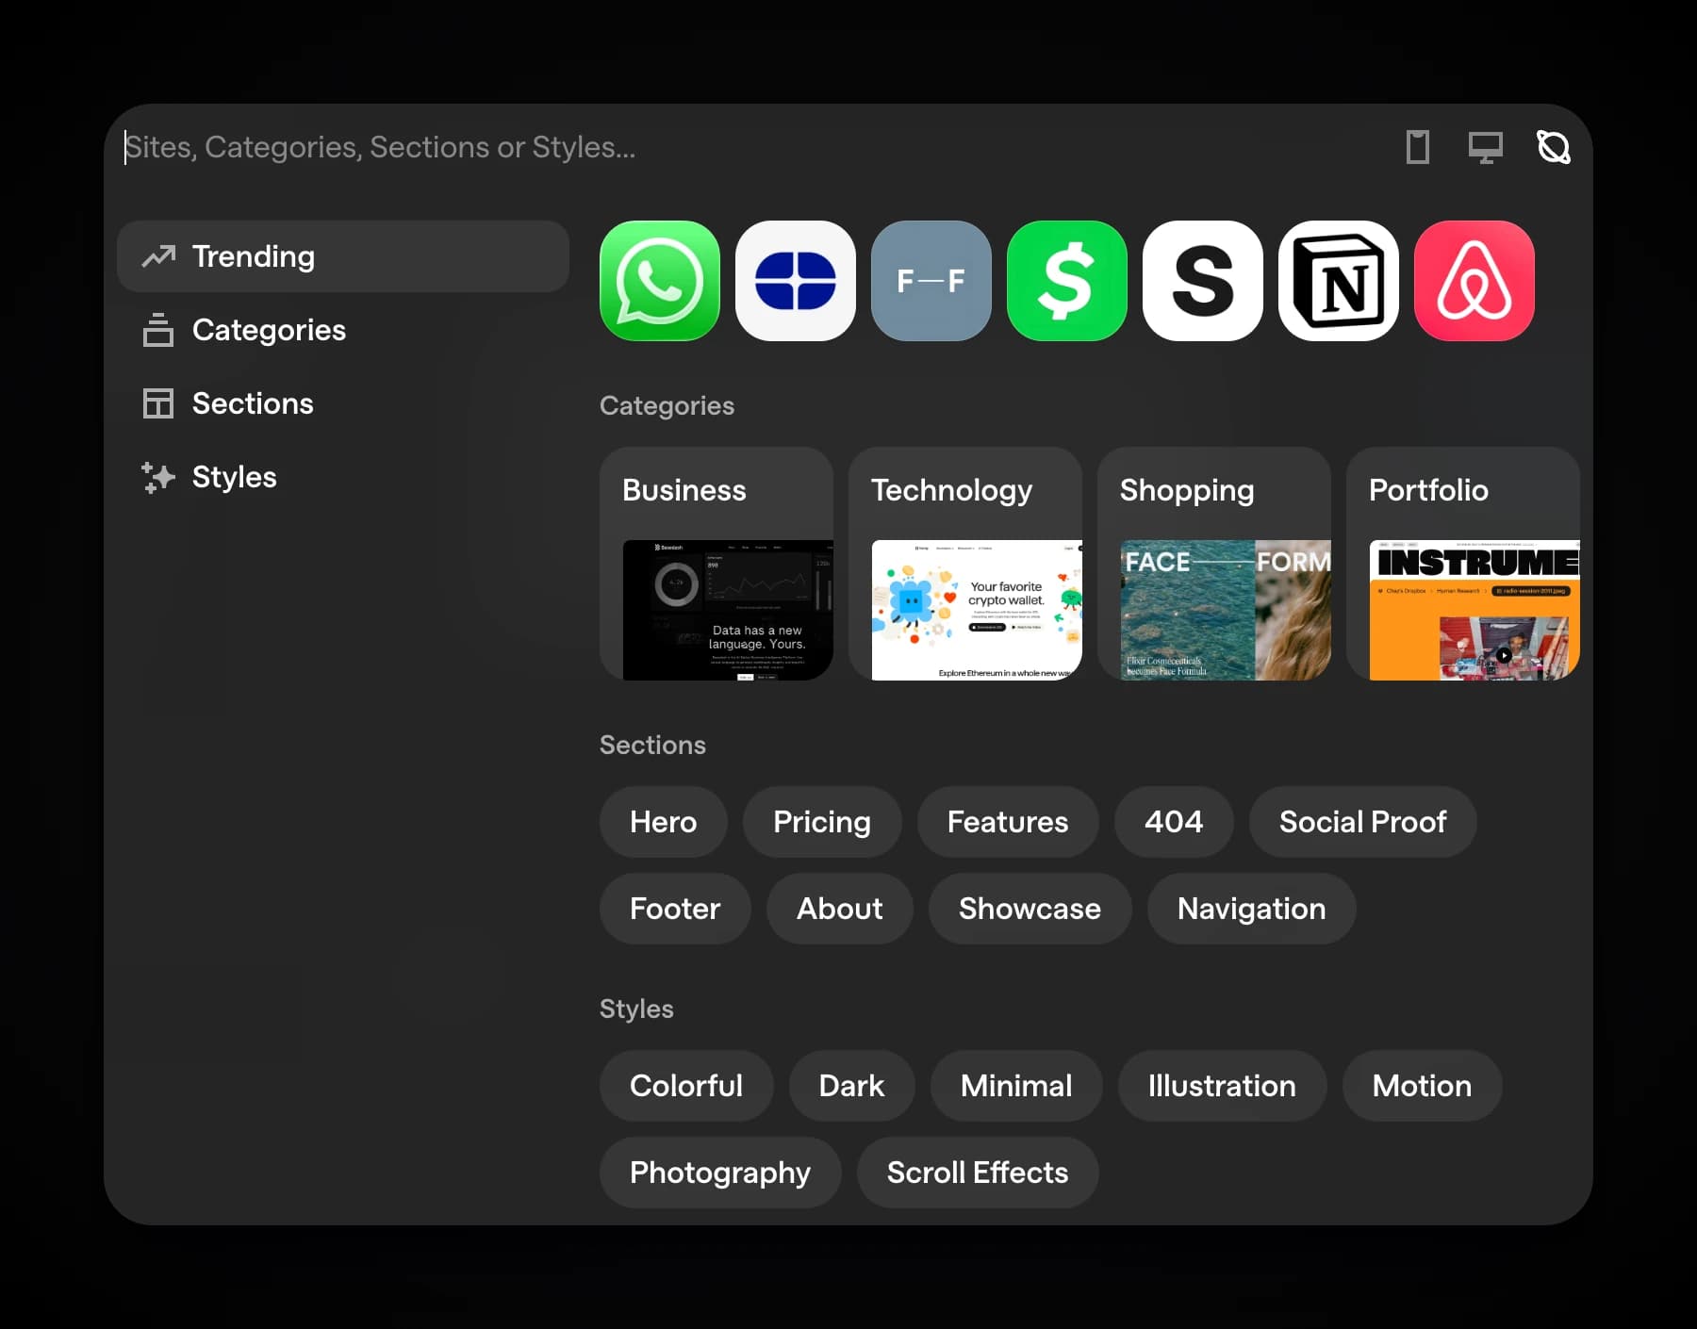Open the Portfolio category card
The height and width of the screenshot is (1329, 1697).
coord(1463,564)
